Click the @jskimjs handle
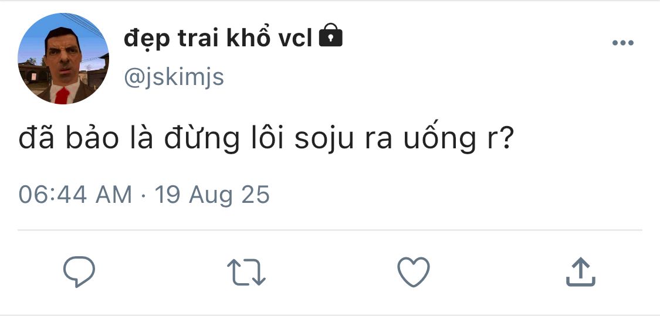The image size is (660, 316). [x=174, y=77]
